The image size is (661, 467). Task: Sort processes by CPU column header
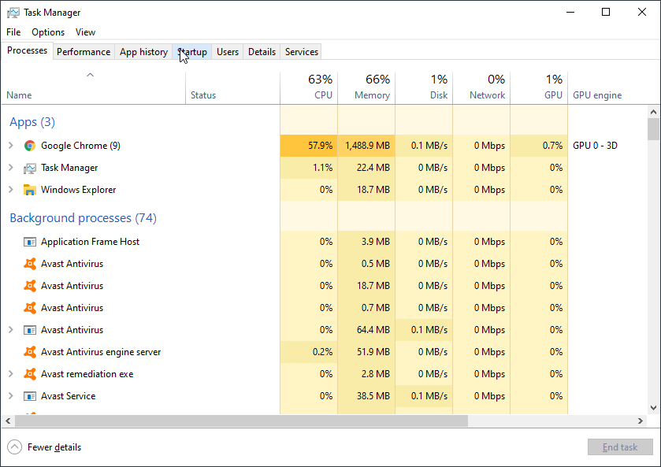click(309, 87)
